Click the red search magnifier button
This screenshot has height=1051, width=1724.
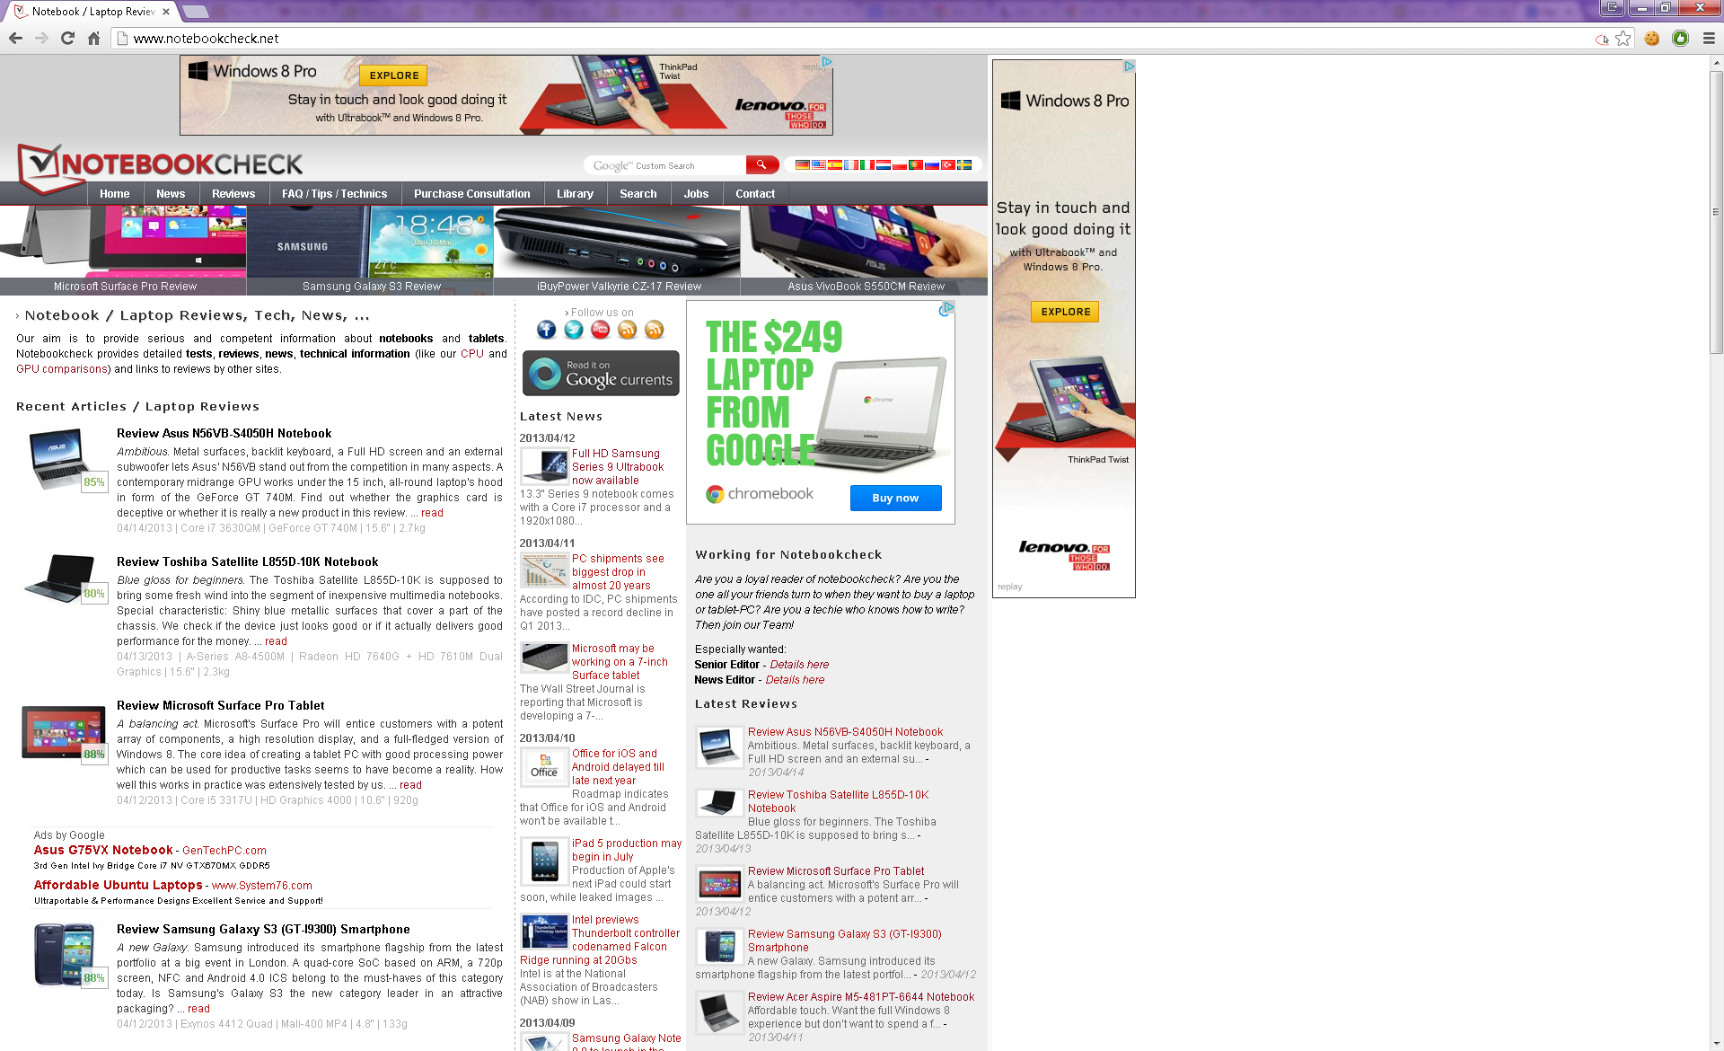coord(761,164)
